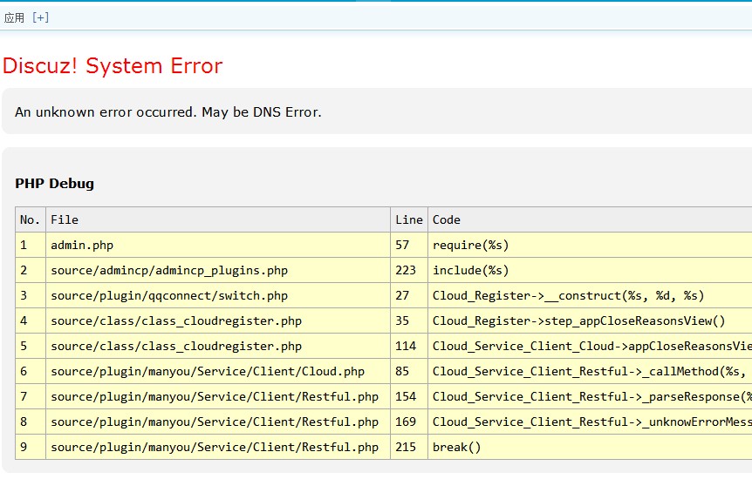752x479 pixels.
Task: Select the _callMethod code cell
Action: (x=590, y=371)
